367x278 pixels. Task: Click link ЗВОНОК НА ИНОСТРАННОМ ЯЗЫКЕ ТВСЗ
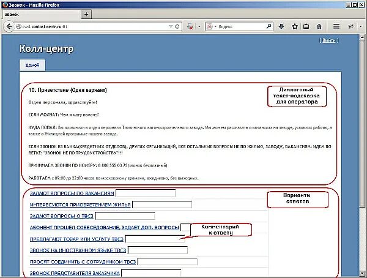tap(78, 250)
